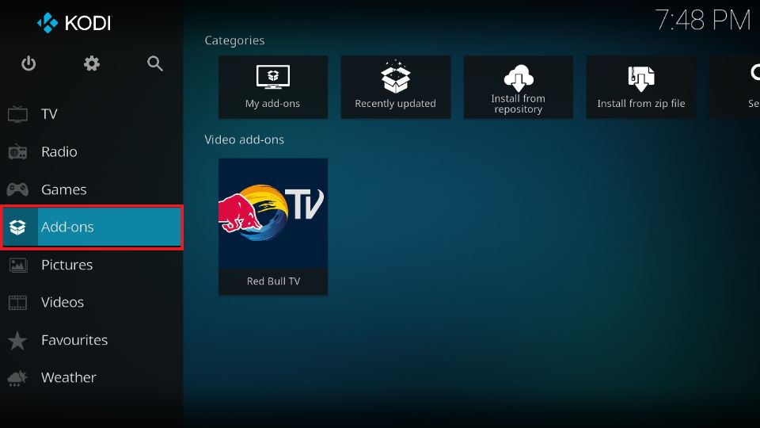
Task: Open the power options icon
Action: (28, 63)
